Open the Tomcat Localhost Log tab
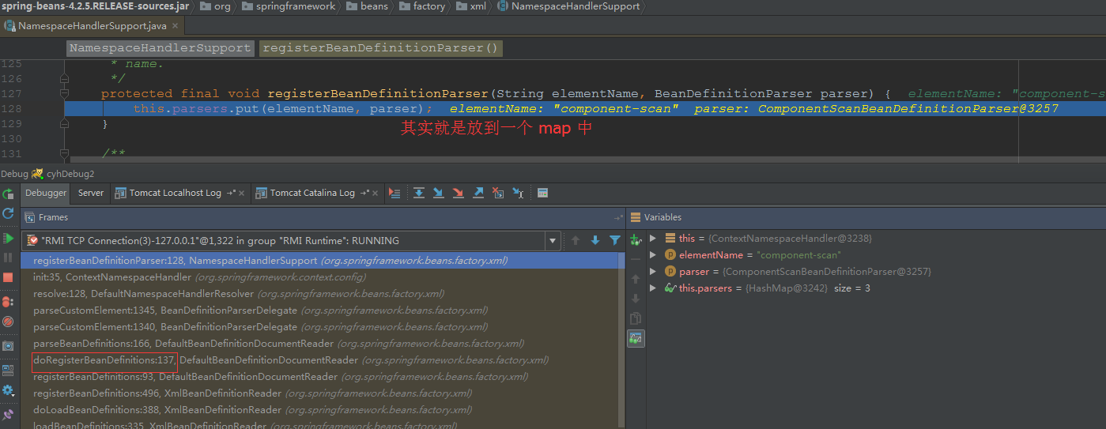The width and height of the screenshot is (1106, 429). coord(176,193)
